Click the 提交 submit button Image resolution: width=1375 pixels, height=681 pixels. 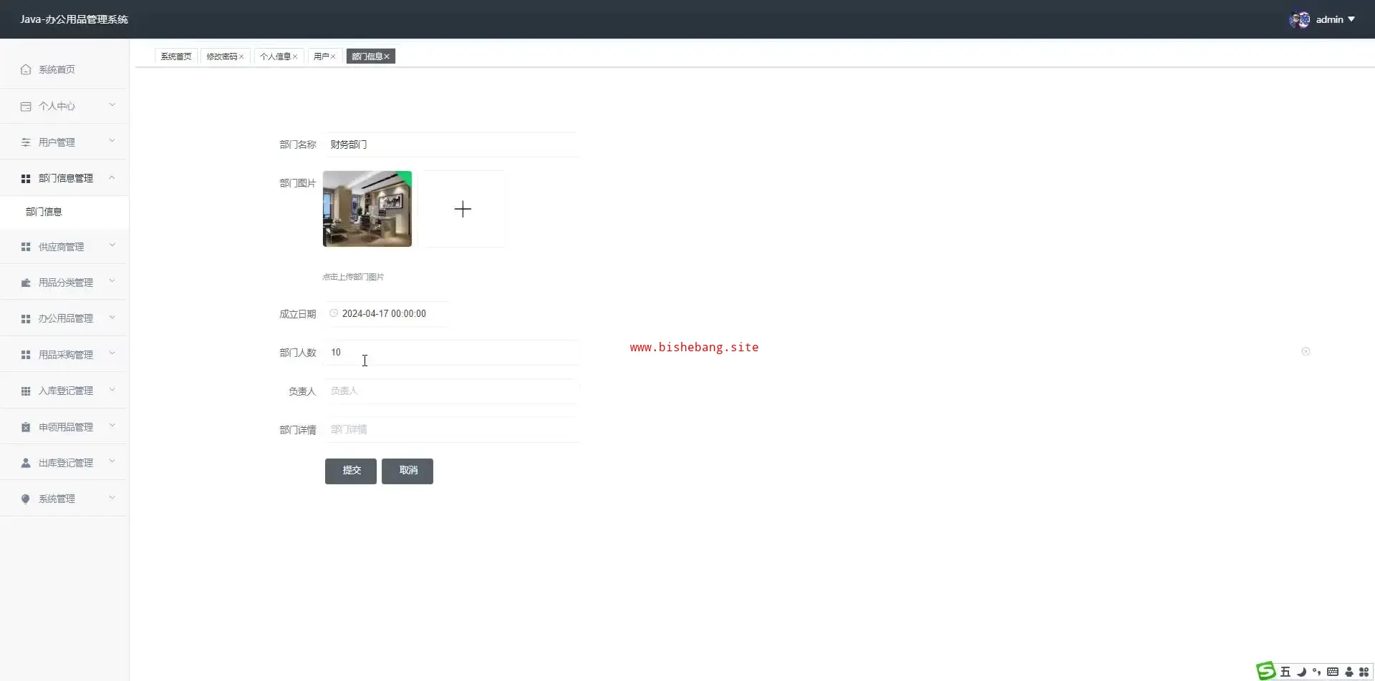(x=351, y=471)
